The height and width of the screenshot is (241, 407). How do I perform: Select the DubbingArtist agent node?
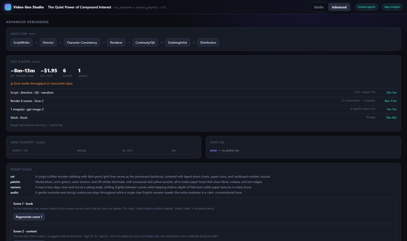pyautogui.click(x=178, y=43)
